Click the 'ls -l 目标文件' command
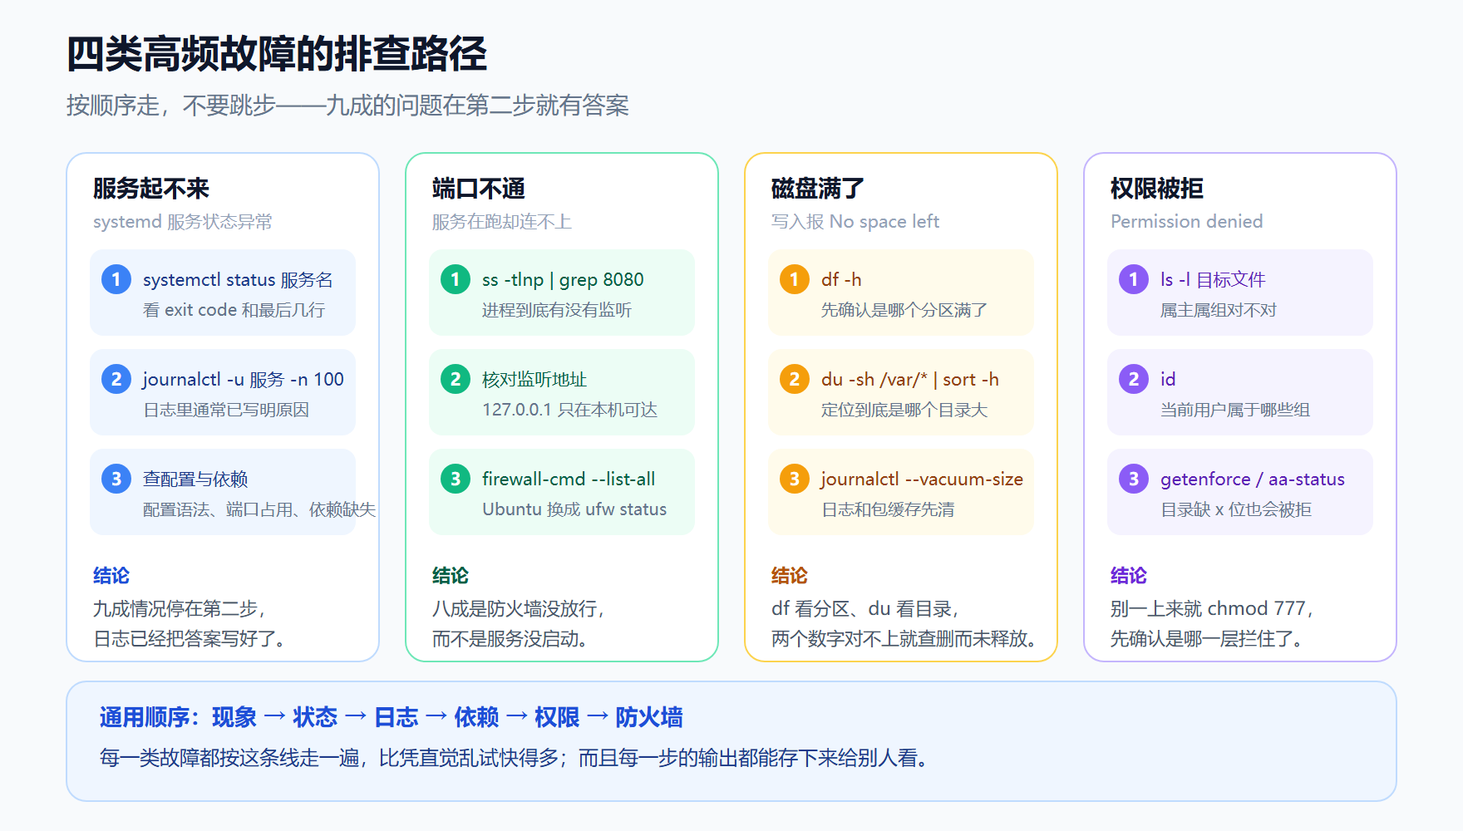The width and height of the screenshot is (1463, 831). (x=1213, y=280)
